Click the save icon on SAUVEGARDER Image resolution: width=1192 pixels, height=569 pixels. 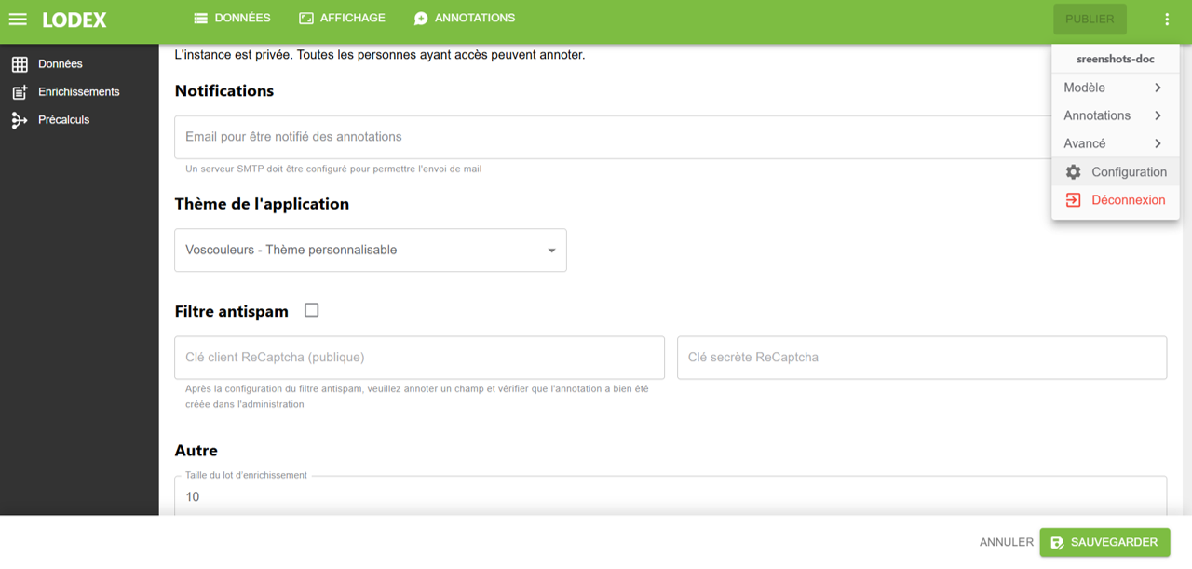pos(1058,541)
